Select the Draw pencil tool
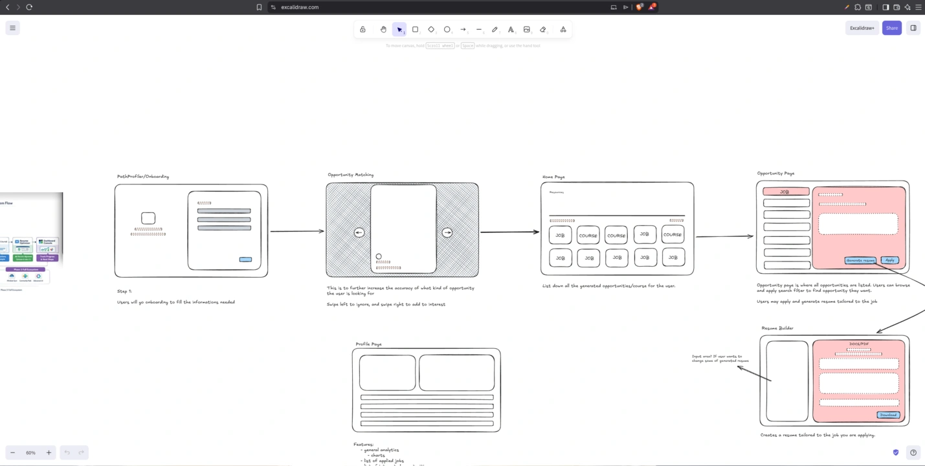The width and height of the screenshot is (925, 466). tap(495, 29)
